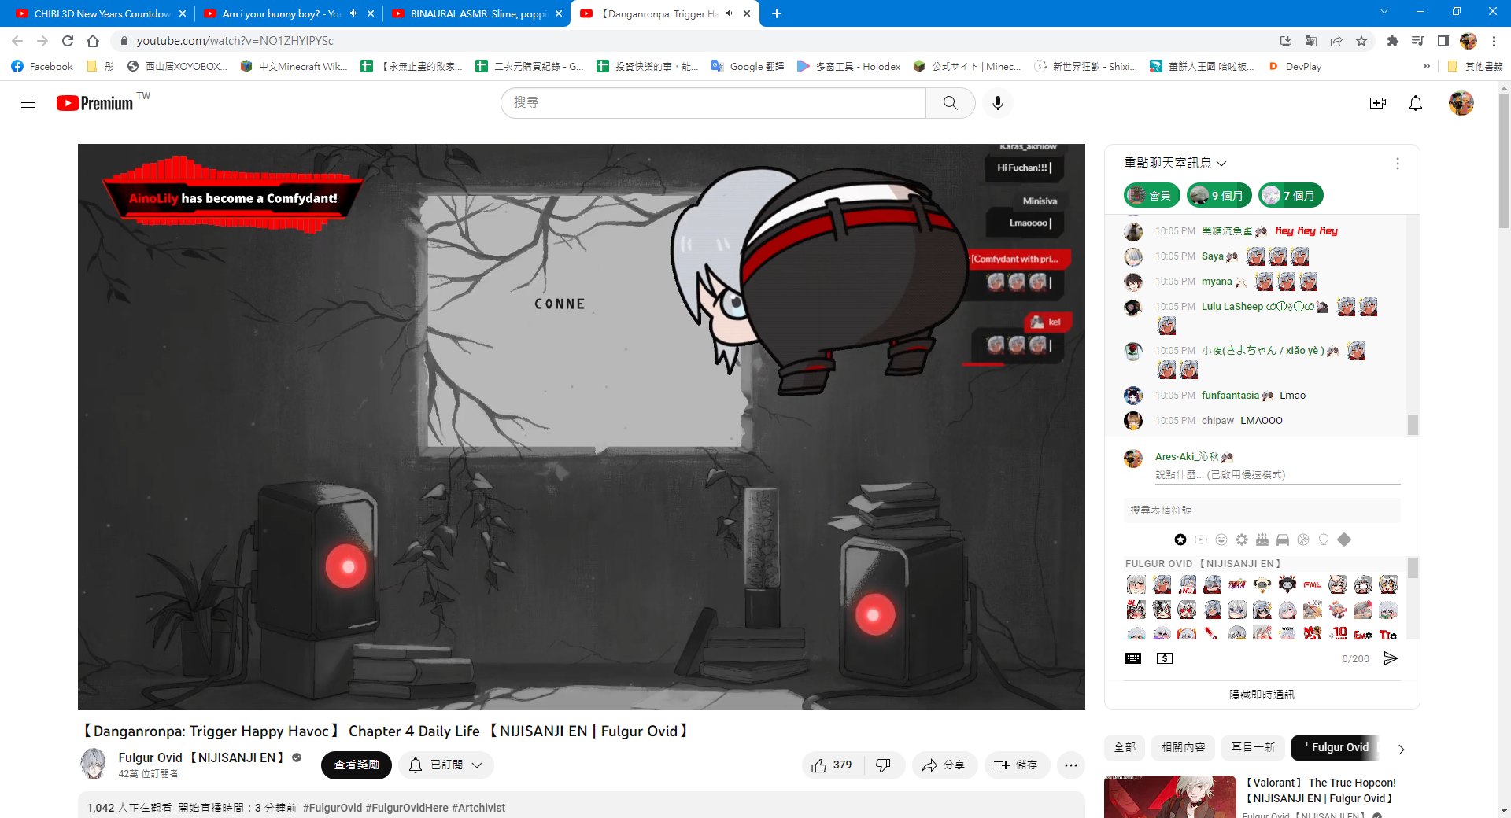Switch to keyboard input with keyboard icon
The image size is (1511, 818).
(1132, 658)
